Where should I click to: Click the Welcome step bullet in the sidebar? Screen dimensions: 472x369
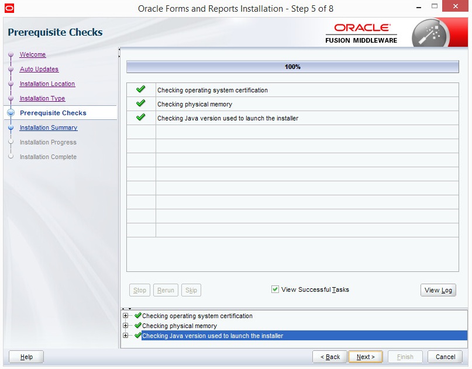(11, 54)
